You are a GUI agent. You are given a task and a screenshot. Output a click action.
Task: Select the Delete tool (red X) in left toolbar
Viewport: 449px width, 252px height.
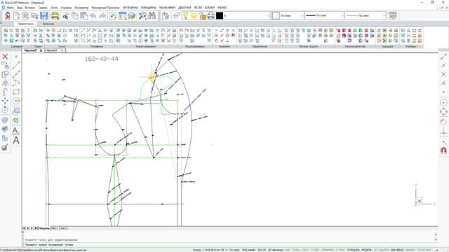[x=5, y=56]
